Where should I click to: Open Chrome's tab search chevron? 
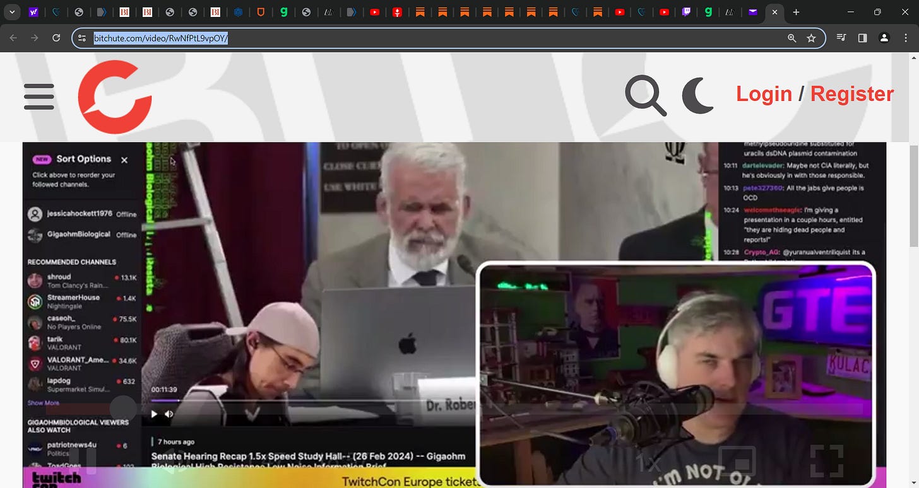[12, 12]
